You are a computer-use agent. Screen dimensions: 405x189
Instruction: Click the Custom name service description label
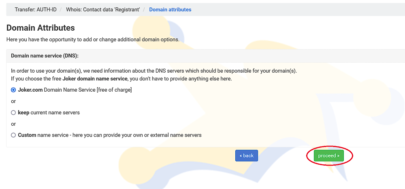[x=110, y=135]
